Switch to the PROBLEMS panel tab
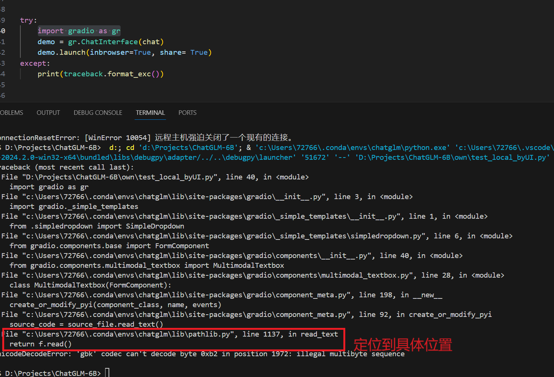Viewport: 554px width, 377px height. coord(11,113)
